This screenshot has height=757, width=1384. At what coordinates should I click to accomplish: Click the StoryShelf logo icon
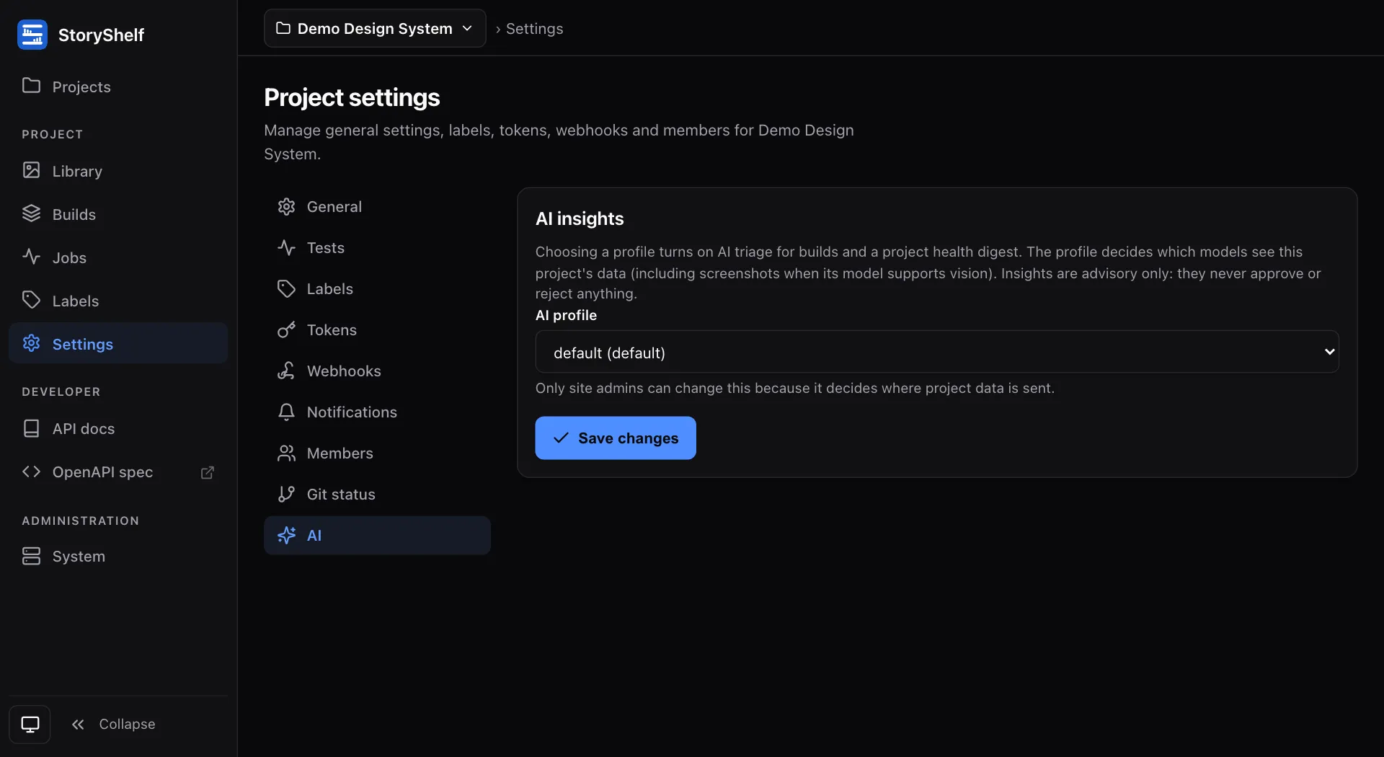pos(32,35)
